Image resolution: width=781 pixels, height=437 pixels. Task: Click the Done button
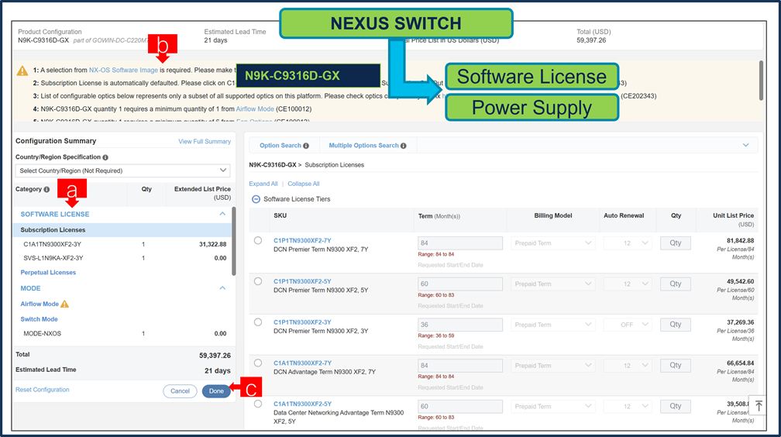216,391
